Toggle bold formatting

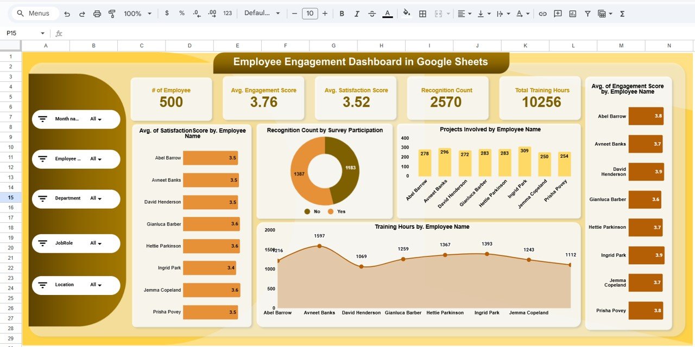click(342, 13)
